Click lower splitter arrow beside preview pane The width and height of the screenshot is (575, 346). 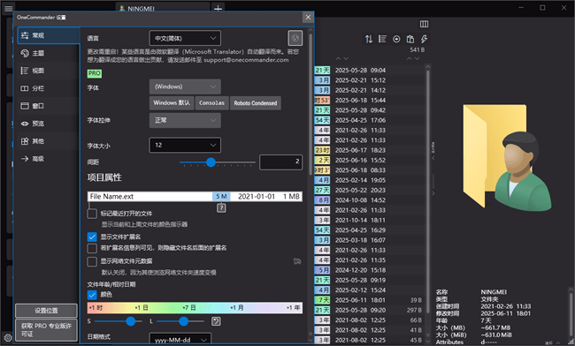[x=433, y=193]
